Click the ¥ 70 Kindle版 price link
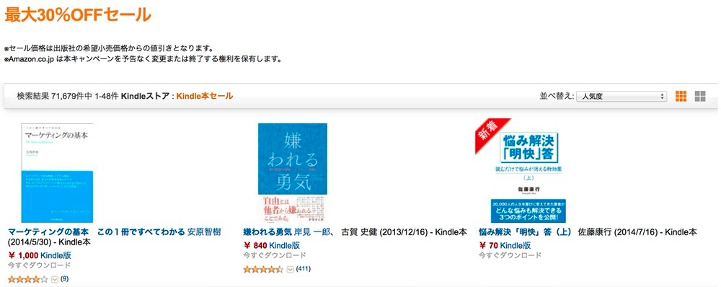721x287 pixels. tap(505, 246)
